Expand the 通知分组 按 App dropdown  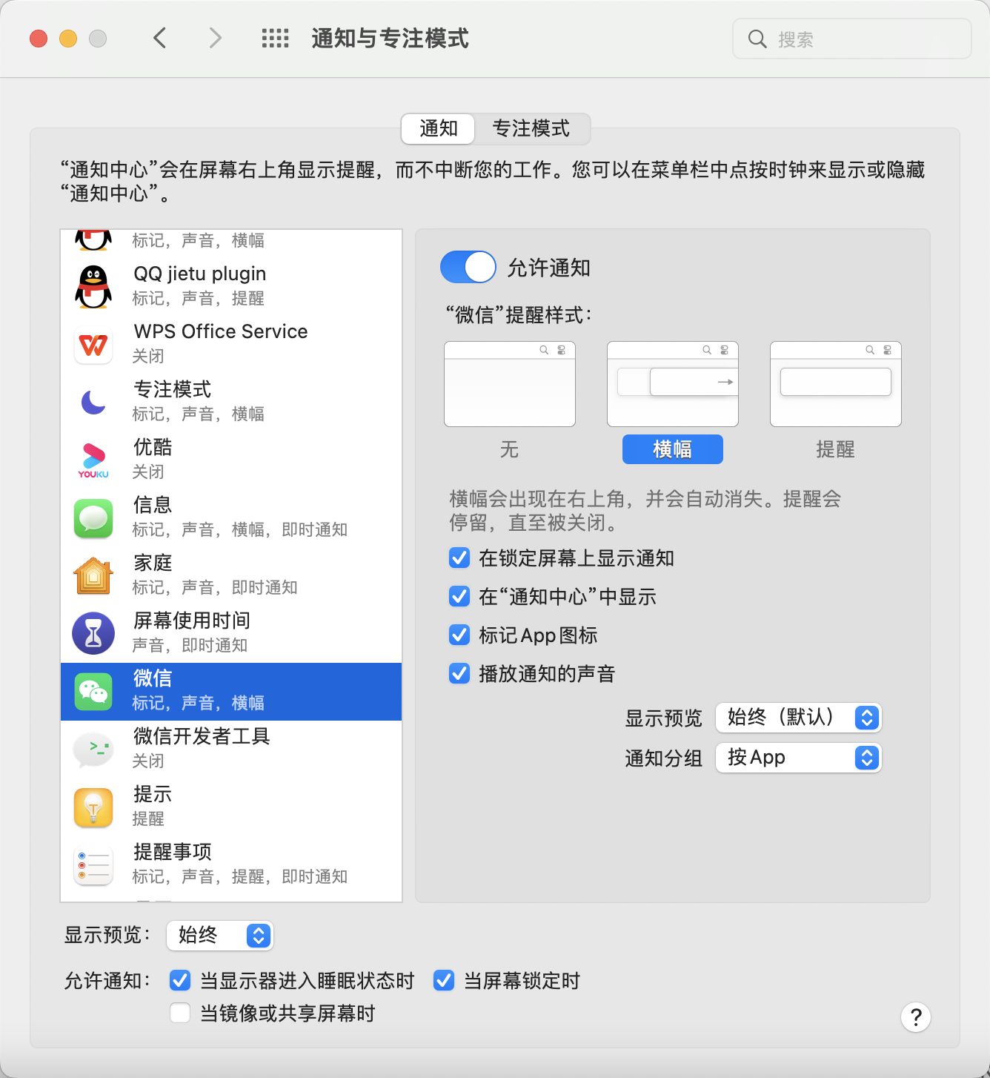pyautogui.click(x=799, y=758)
